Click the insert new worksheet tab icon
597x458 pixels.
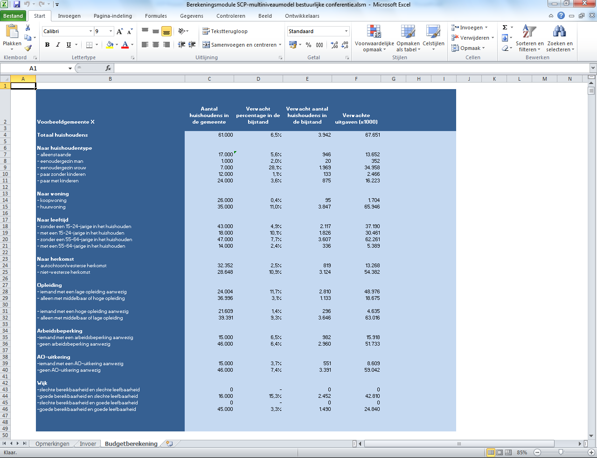tap(169, 444)
